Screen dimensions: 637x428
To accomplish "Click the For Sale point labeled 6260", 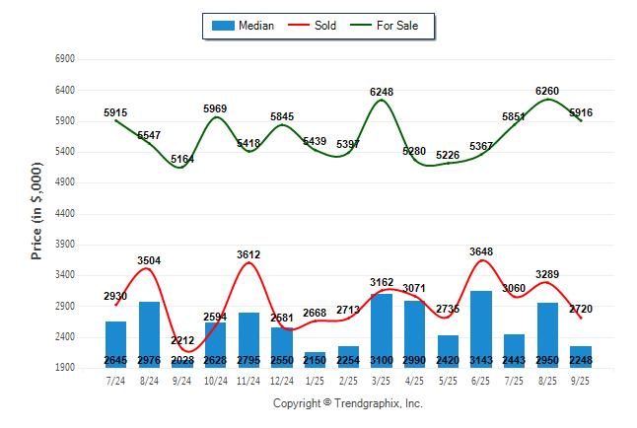I will (x=547, y=99).
